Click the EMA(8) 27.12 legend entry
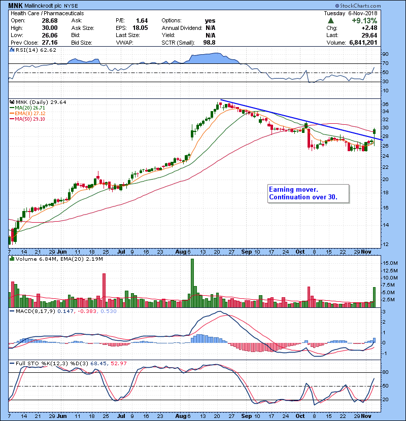Image resolution: width=406 pixels, height=421 pixels. coord(27,114)
